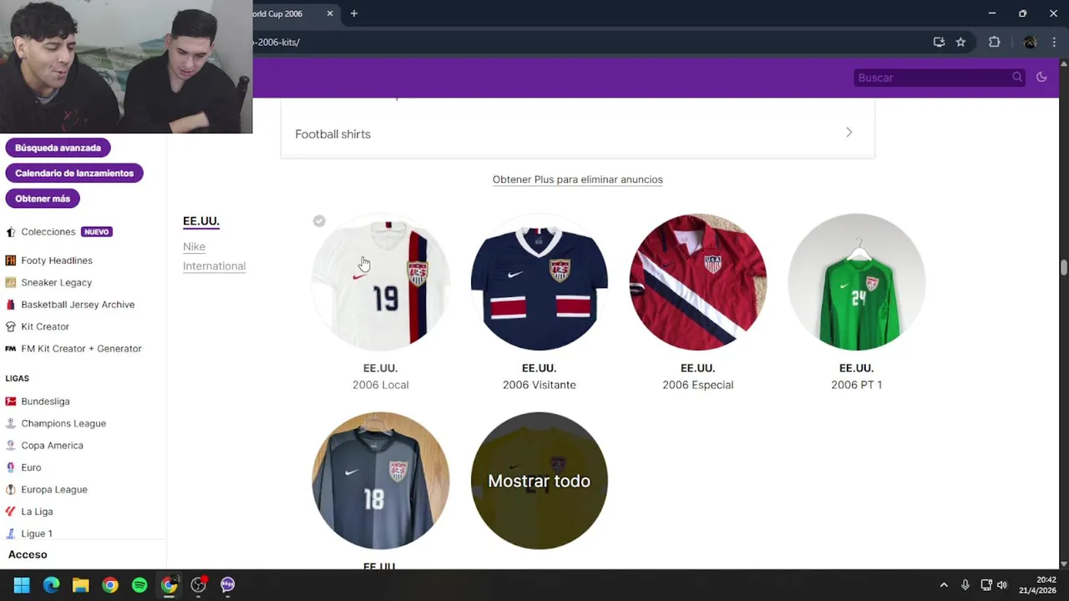Click Obtener Plus para eliminar anuncios link
The width and height of the screenshot is (1069, 601).
point(577,179)
